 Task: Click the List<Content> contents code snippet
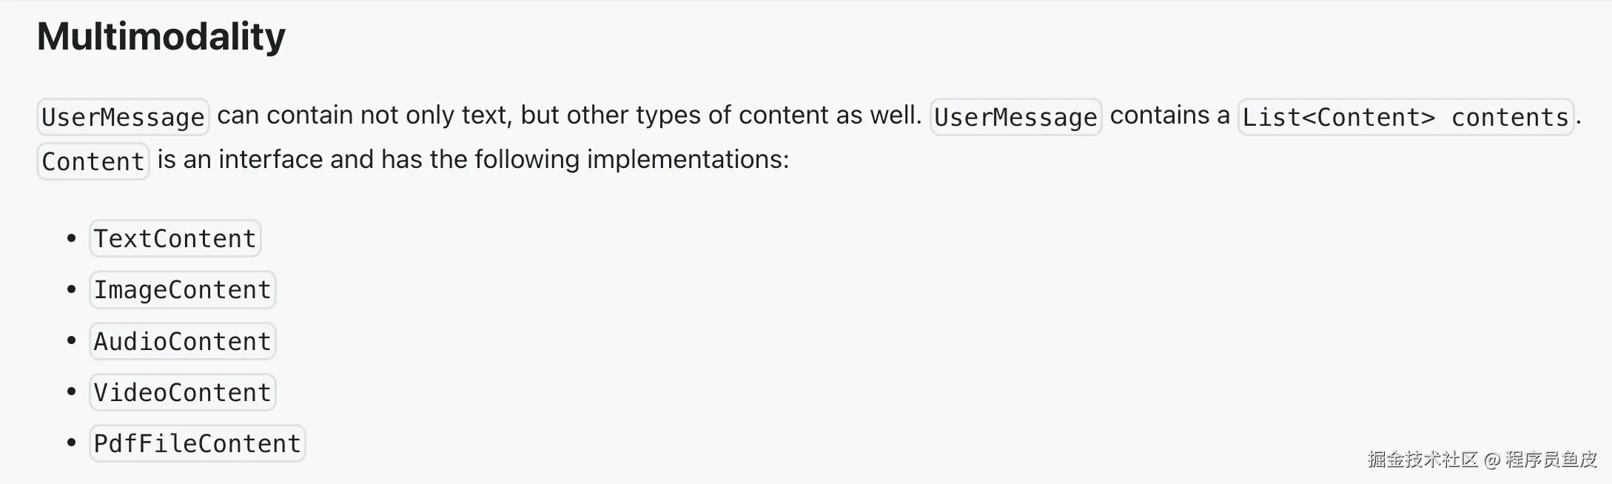[1405, 117]
